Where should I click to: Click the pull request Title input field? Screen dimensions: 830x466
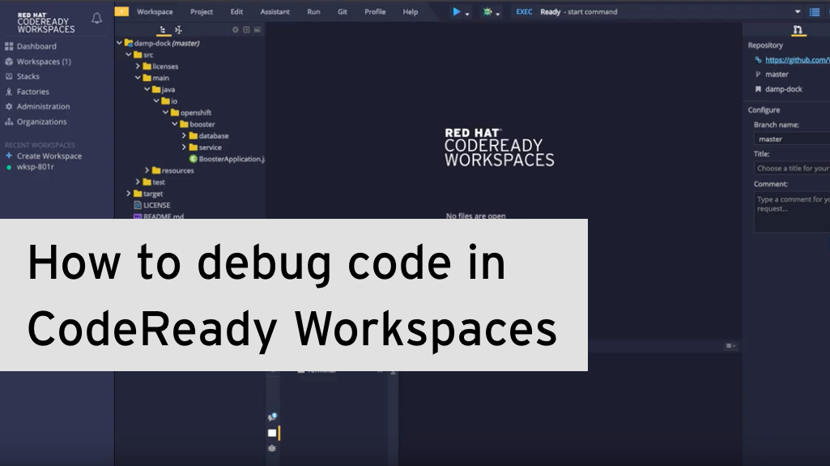pyautogui.click(x=792, y=169)
